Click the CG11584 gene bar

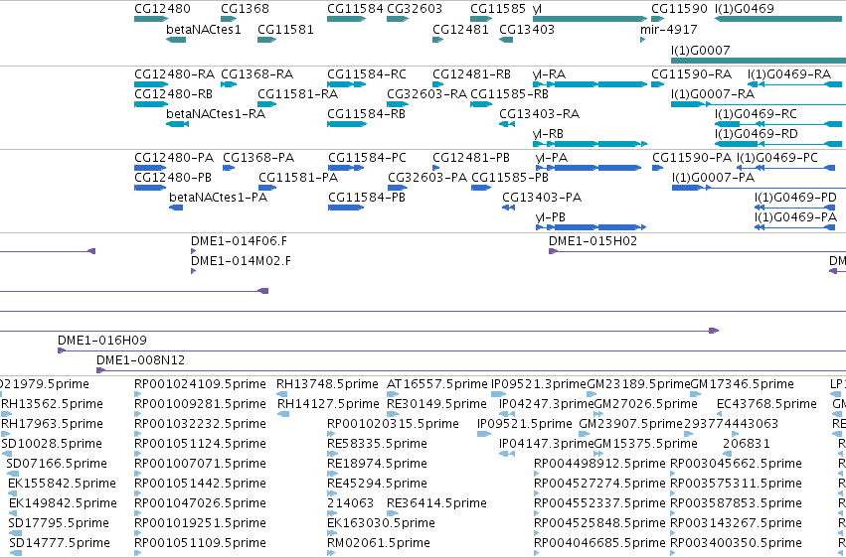[x=347, y=19]
